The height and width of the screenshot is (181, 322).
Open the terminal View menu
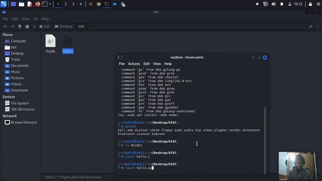point(157,64)
